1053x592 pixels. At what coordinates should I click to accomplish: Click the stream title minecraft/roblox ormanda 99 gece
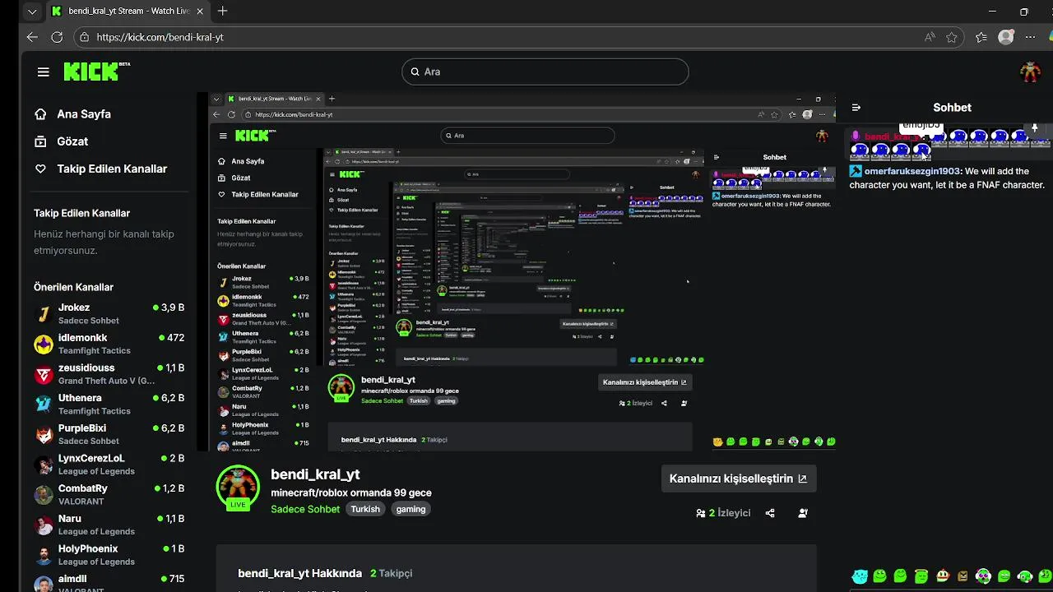(x=351, y=493)
